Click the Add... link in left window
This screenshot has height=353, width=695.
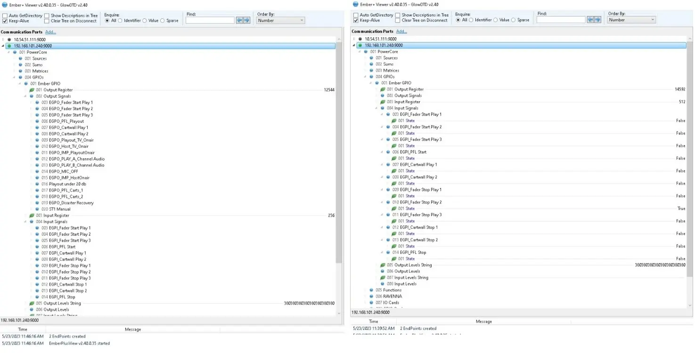tap(50, 32)
